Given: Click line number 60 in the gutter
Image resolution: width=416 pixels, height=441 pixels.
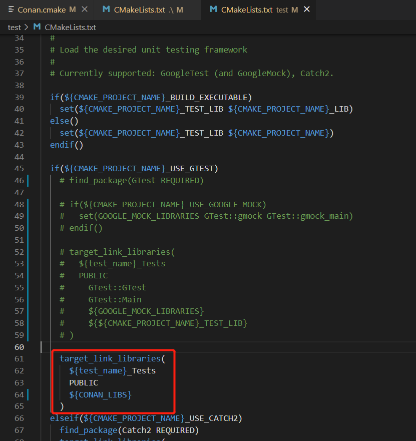Looking at the screenshot, I should point(19,347).
